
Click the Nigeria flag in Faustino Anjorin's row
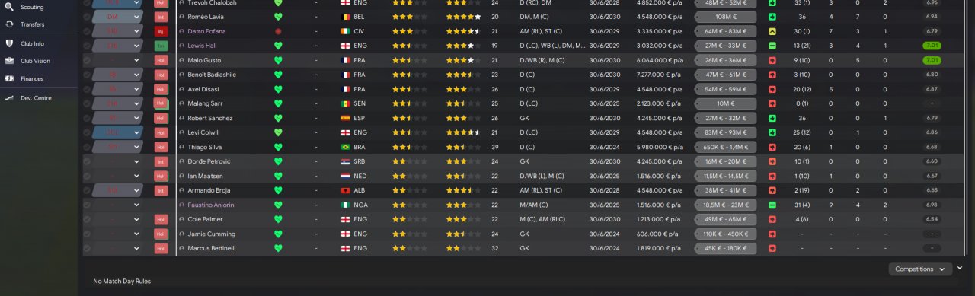[346, 205]
